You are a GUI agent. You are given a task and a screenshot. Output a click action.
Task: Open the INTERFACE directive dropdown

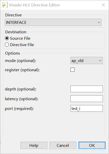(x=53, y=22)
